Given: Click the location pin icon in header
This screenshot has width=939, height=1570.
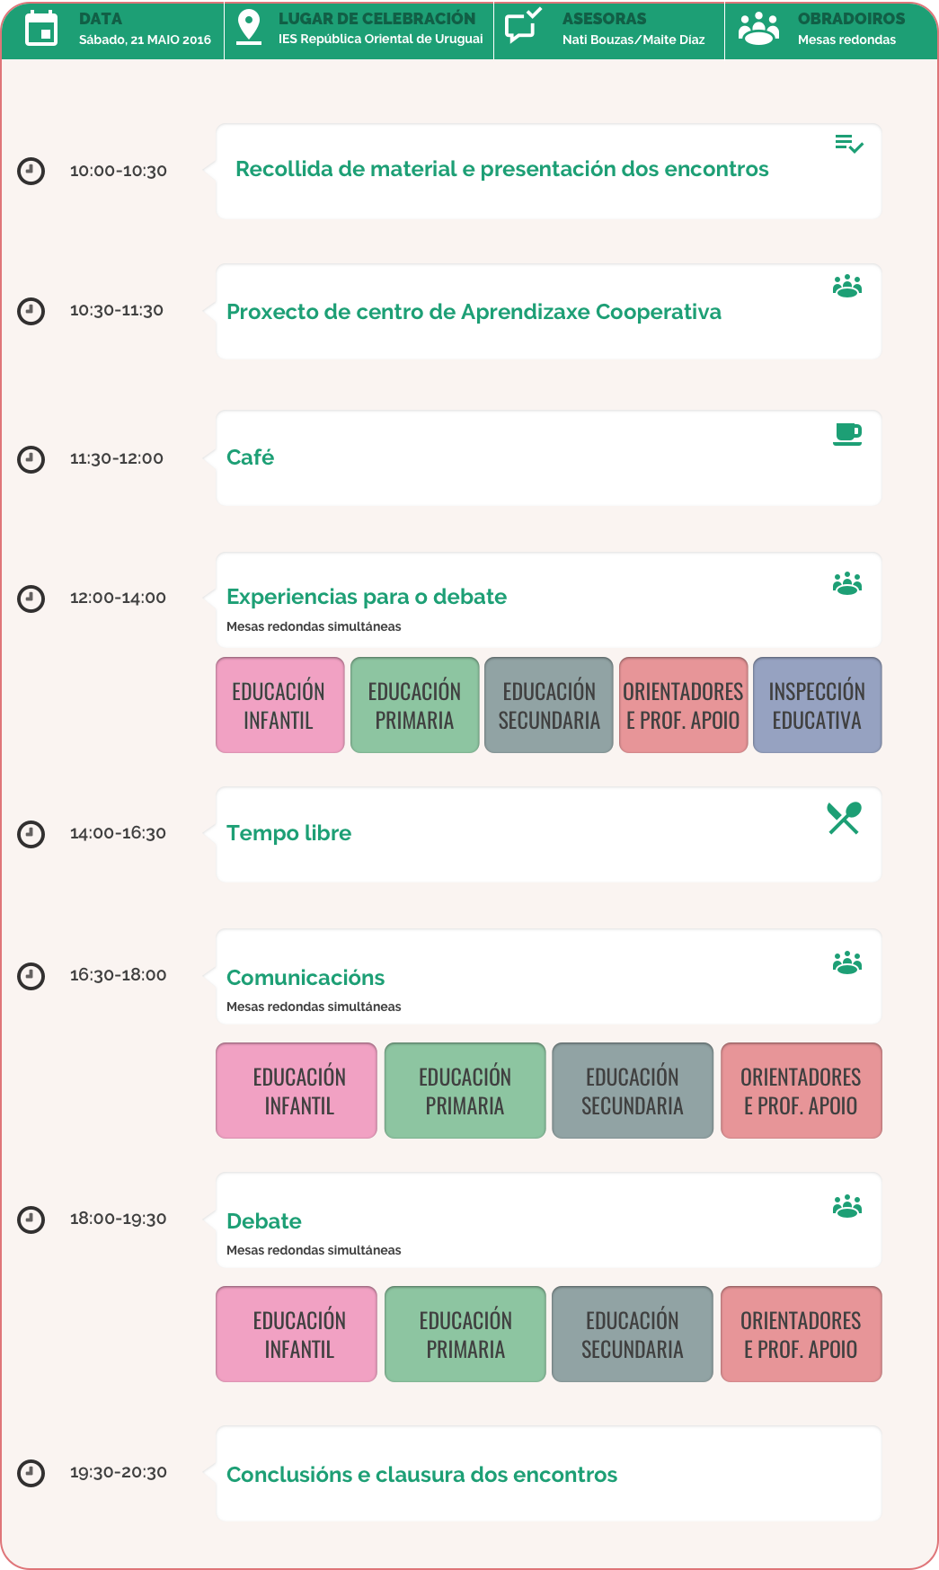Looking at the screenshot, I should (248, 28).
